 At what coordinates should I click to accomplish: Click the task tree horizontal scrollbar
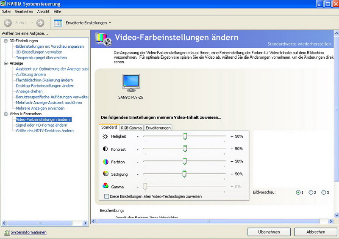40,223
